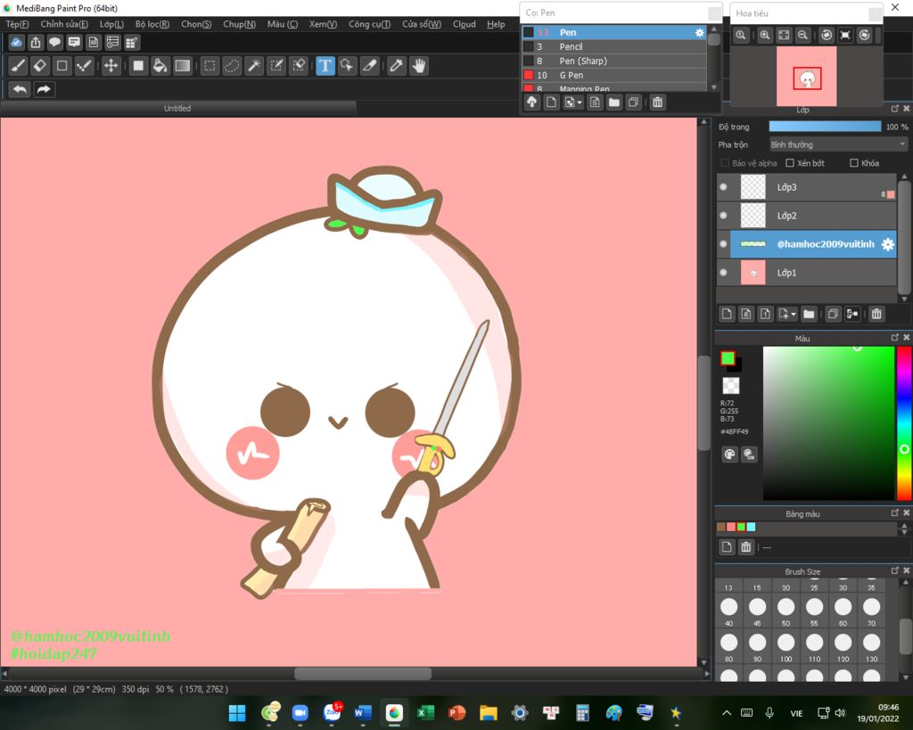913x730 pixels.
Task: Toggle visibility of @hamhoc2009vuitinh layer
Action: tap(724, 244)
